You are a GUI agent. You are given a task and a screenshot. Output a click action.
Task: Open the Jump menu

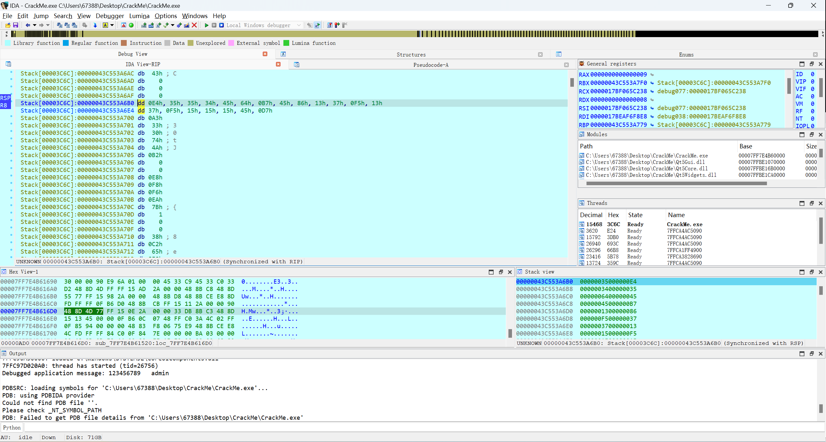pos(41,16)
